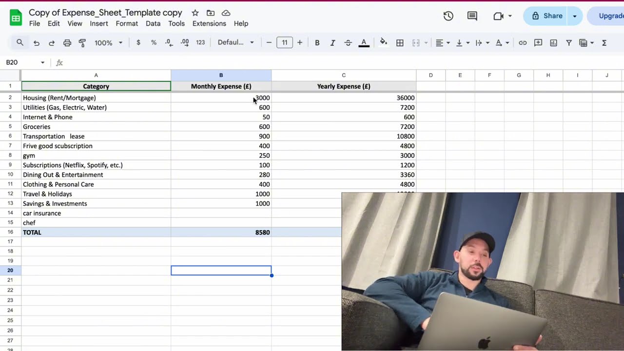Rename the document title
624x351 pixels.
[105, 13]
